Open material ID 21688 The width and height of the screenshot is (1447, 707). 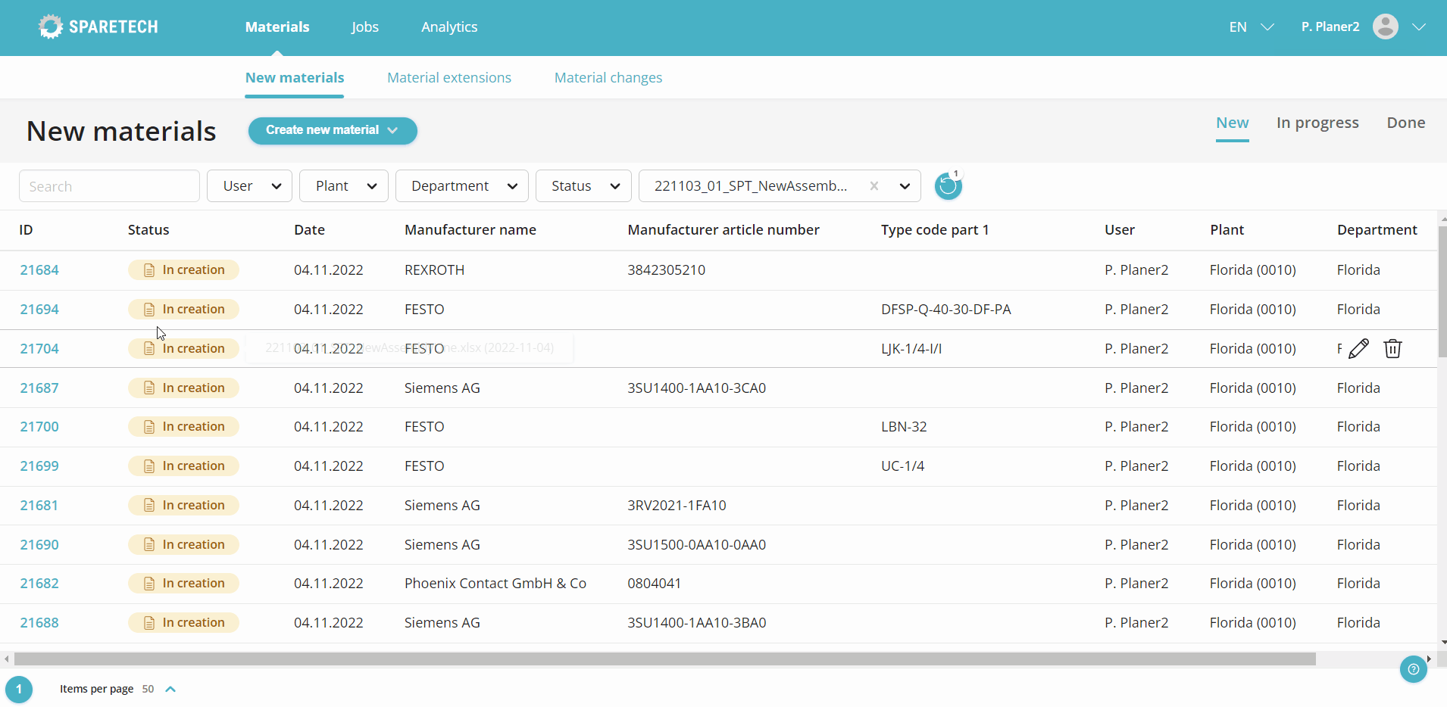[39, 623]
